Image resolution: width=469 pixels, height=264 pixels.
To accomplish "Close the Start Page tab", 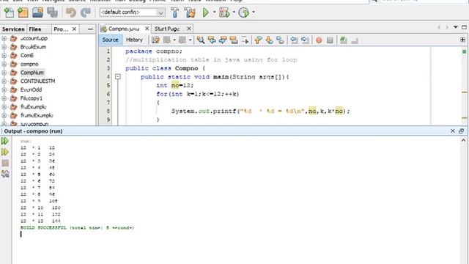I will [189, 29].
